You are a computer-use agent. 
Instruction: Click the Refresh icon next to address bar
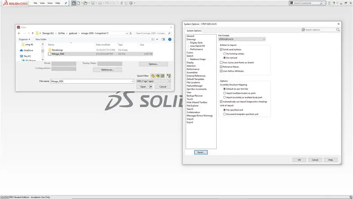point(131,34)
